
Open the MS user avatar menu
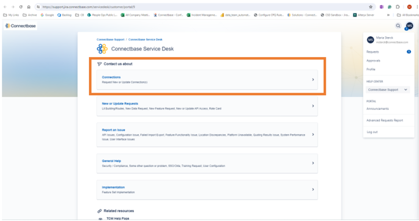tap(410, 26)
